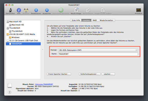Open the Protokoll log icon
Image resolution: width=148 pixels, height=101 pixels.
[x=139, y=10]
